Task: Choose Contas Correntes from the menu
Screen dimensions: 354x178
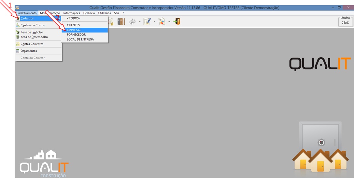Action: (39, 44)
